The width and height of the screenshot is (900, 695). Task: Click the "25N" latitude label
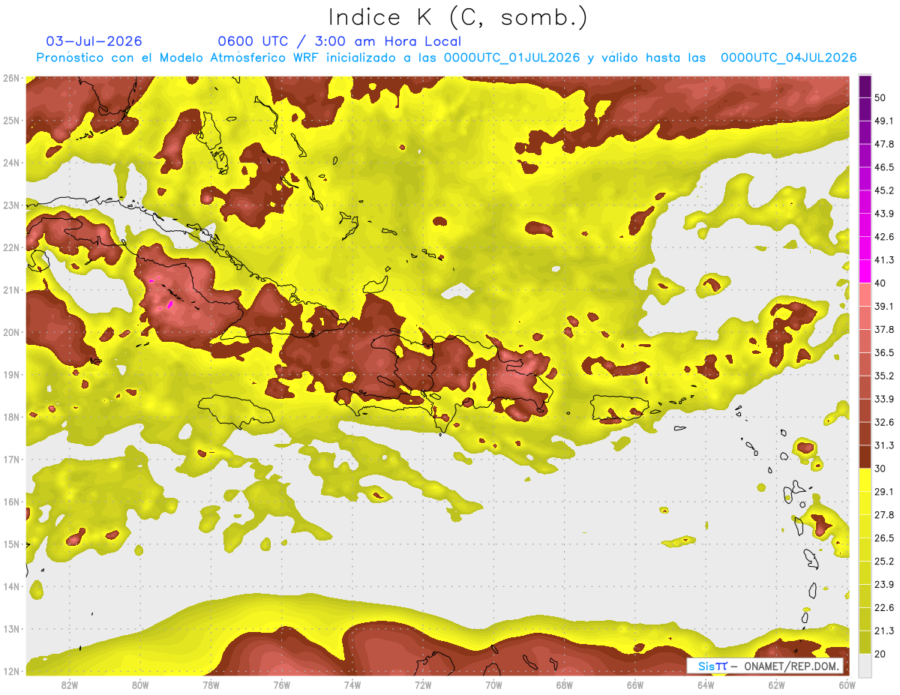tap(10, 120)
